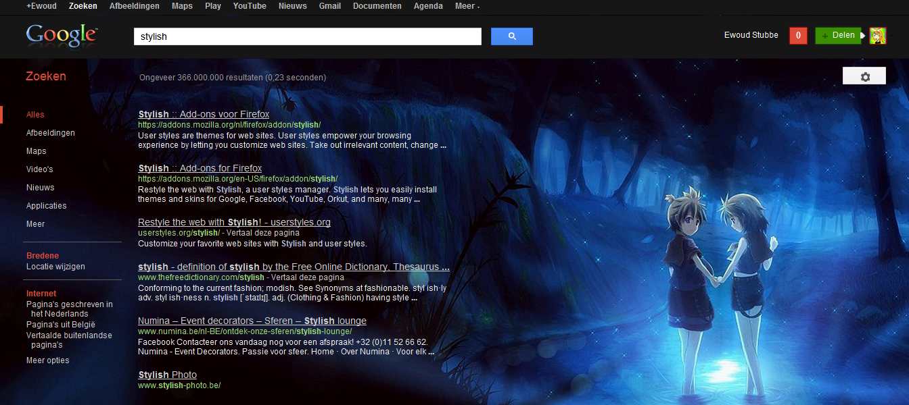Select Video's in the left sidebar
Screen dimensions: 909x405
click(40, 169)
